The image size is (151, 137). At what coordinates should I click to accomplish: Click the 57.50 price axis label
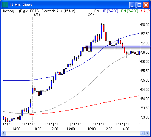click(x=145, y=34)
